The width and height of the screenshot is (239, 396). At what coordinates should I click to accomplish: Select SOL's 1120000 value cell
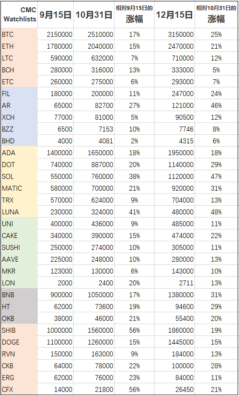coord(174,176)
